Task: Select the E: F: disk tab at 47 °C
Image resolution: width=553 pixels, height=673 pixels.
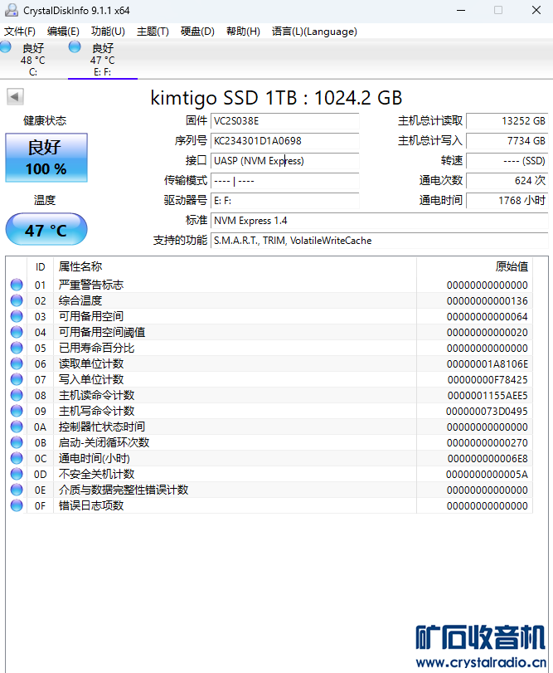Action: pyautogui.click(x=103, y=59)
